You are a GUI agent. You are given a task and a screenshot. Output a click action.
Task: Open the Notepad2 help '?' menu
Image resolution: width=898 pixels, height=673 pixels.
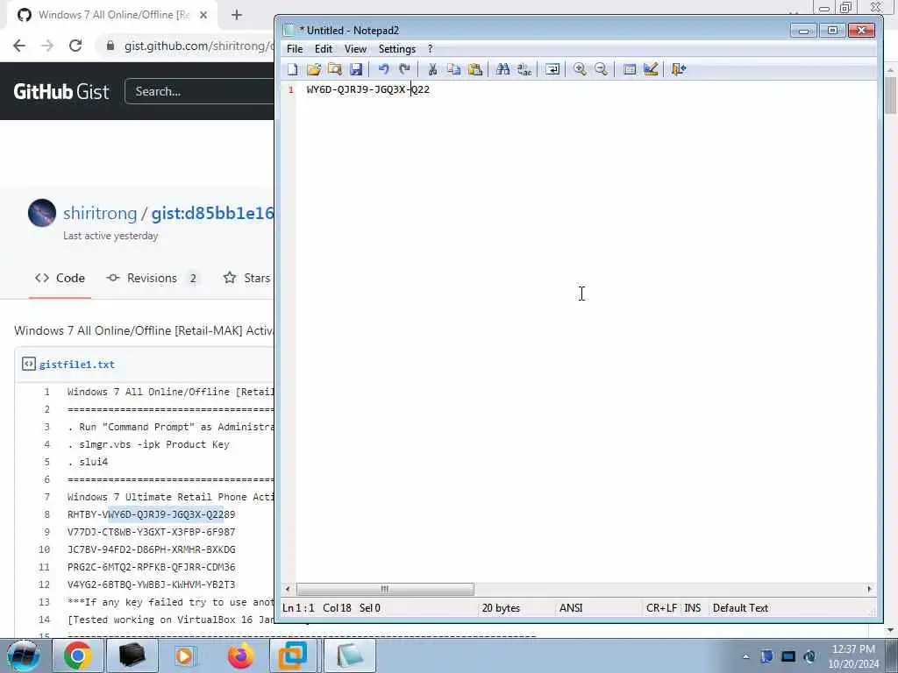tap(430, 49)
